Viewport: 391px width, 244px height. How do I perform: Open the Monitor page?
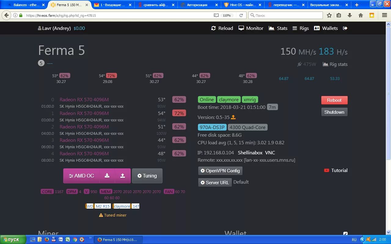click(251, 28)
